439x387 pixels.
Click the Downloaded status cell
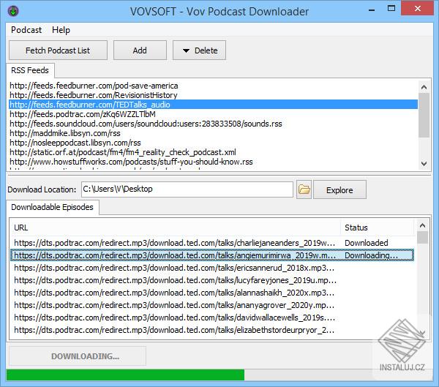tap(367, 243)
